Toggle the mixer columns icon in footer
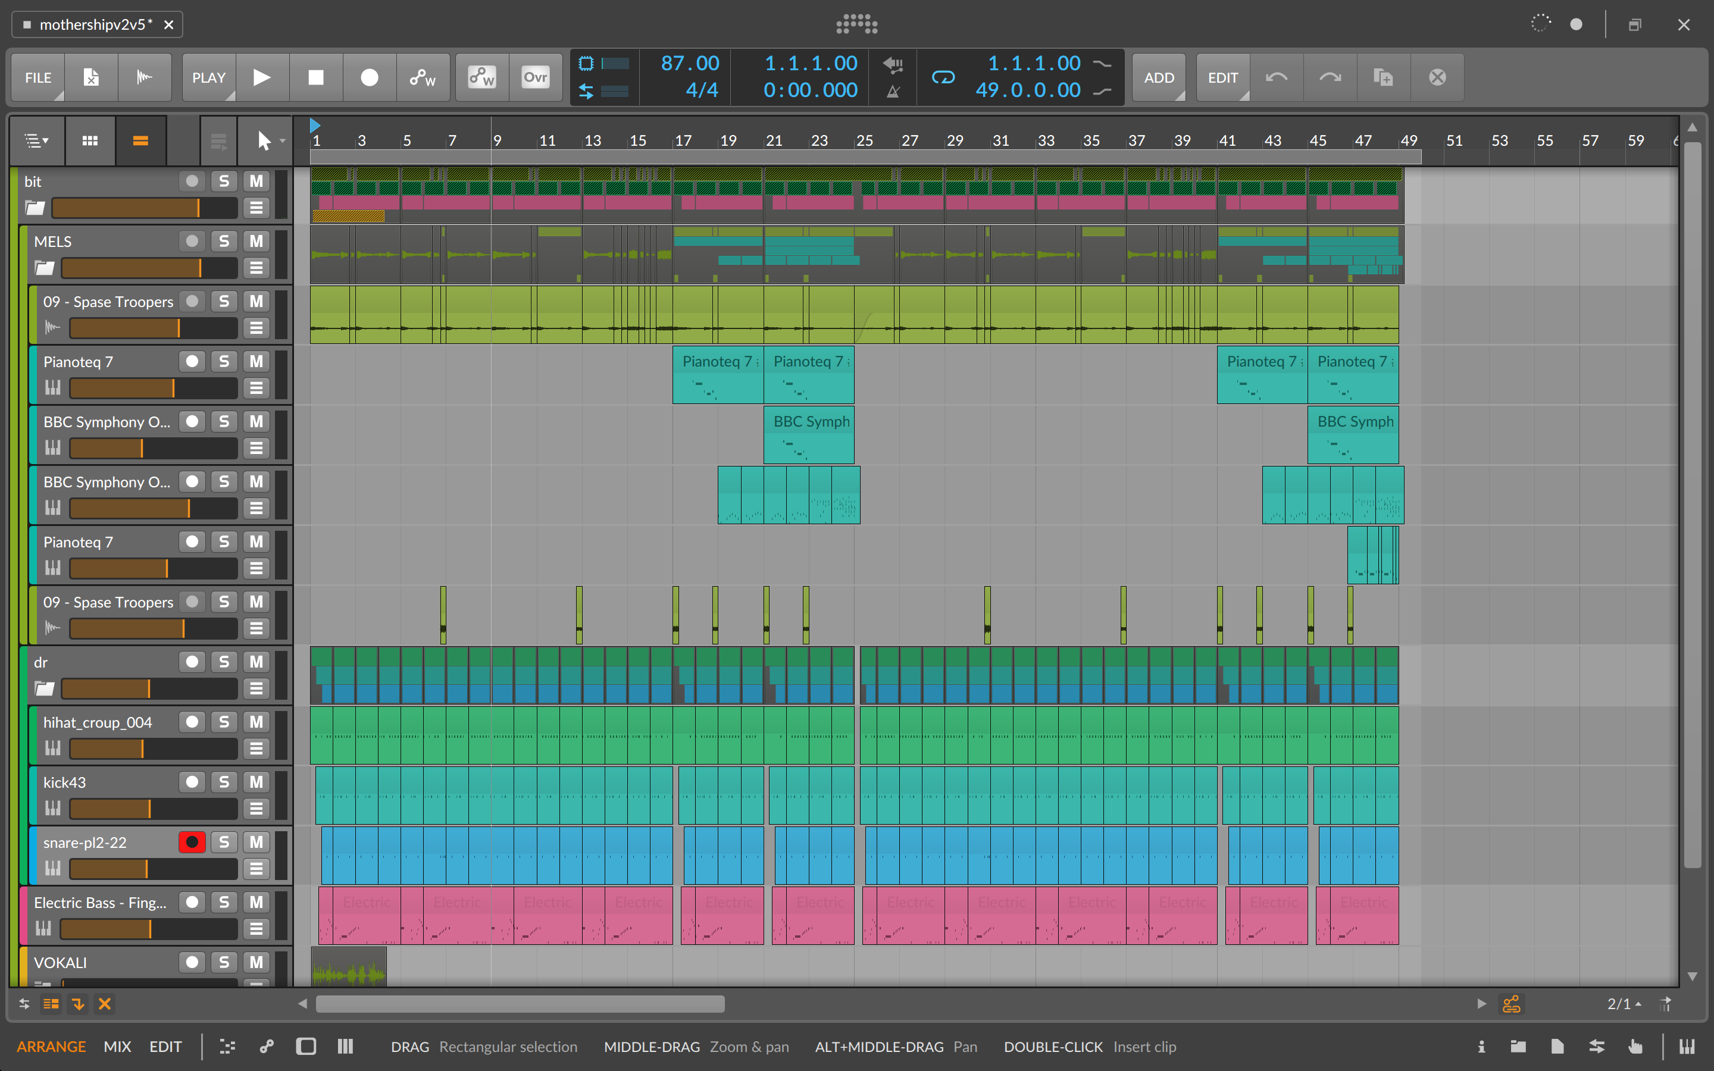This screenshot has height=1071, width=1714. coord(345,1046)
